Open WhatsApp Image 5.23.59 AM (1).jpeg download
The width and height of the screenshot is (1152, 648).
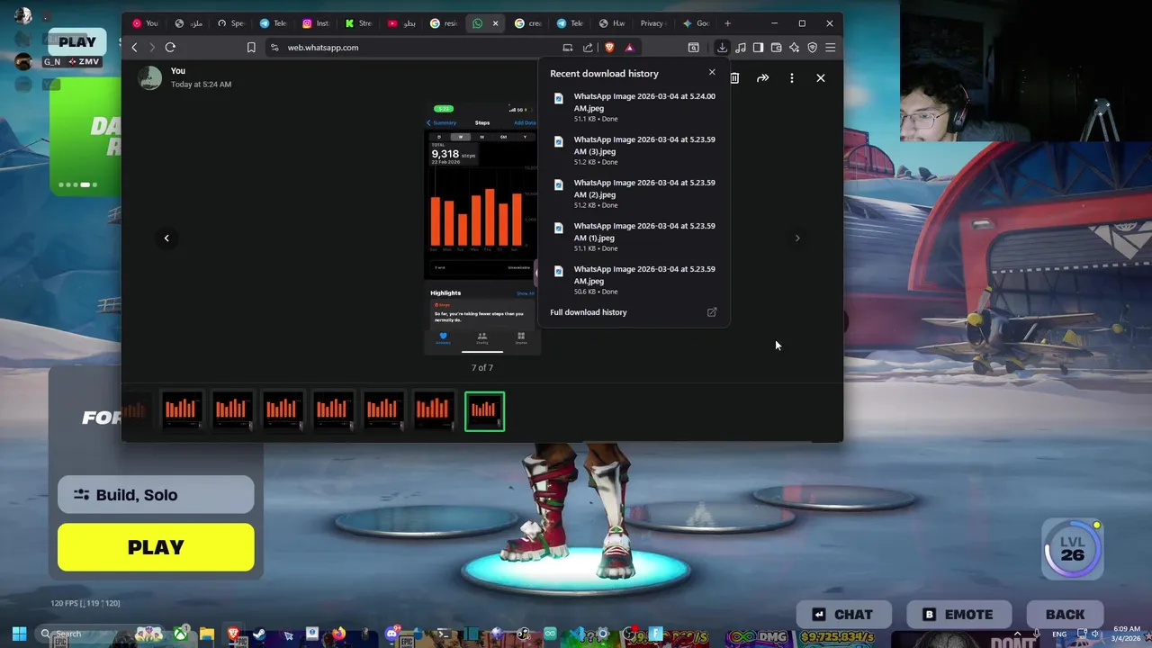click(x=635, y=236)
